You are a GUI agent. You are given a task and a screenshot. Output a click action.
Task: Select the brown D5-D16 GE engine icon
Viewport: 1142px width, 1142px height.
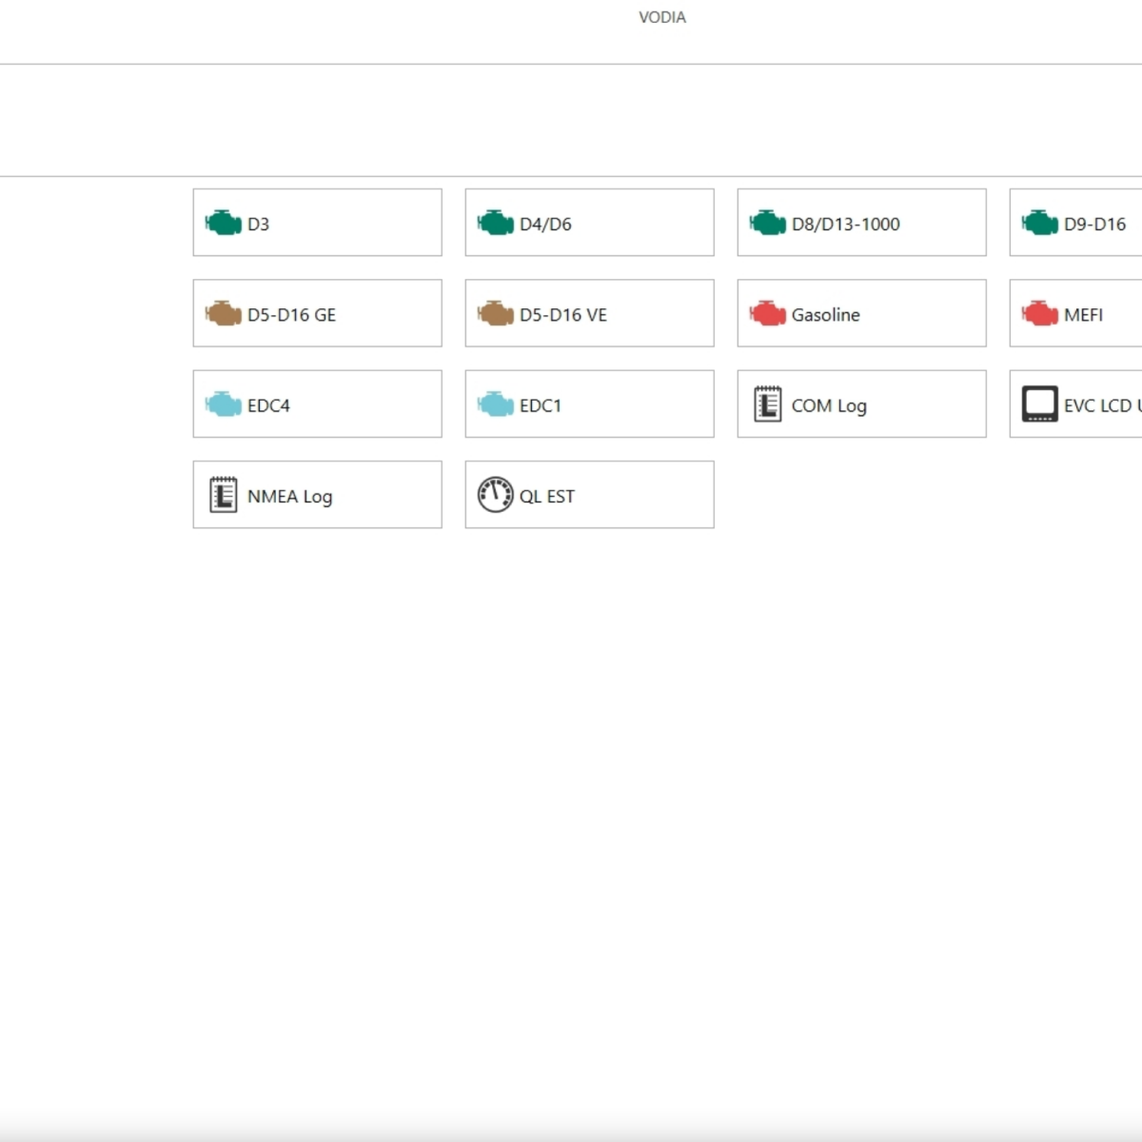[x=224, y=314]
